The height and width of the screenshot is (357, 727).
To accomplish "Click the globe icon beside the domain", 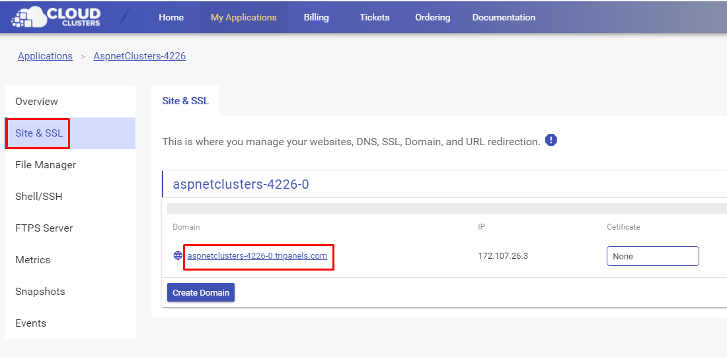I will pos(178,255).
